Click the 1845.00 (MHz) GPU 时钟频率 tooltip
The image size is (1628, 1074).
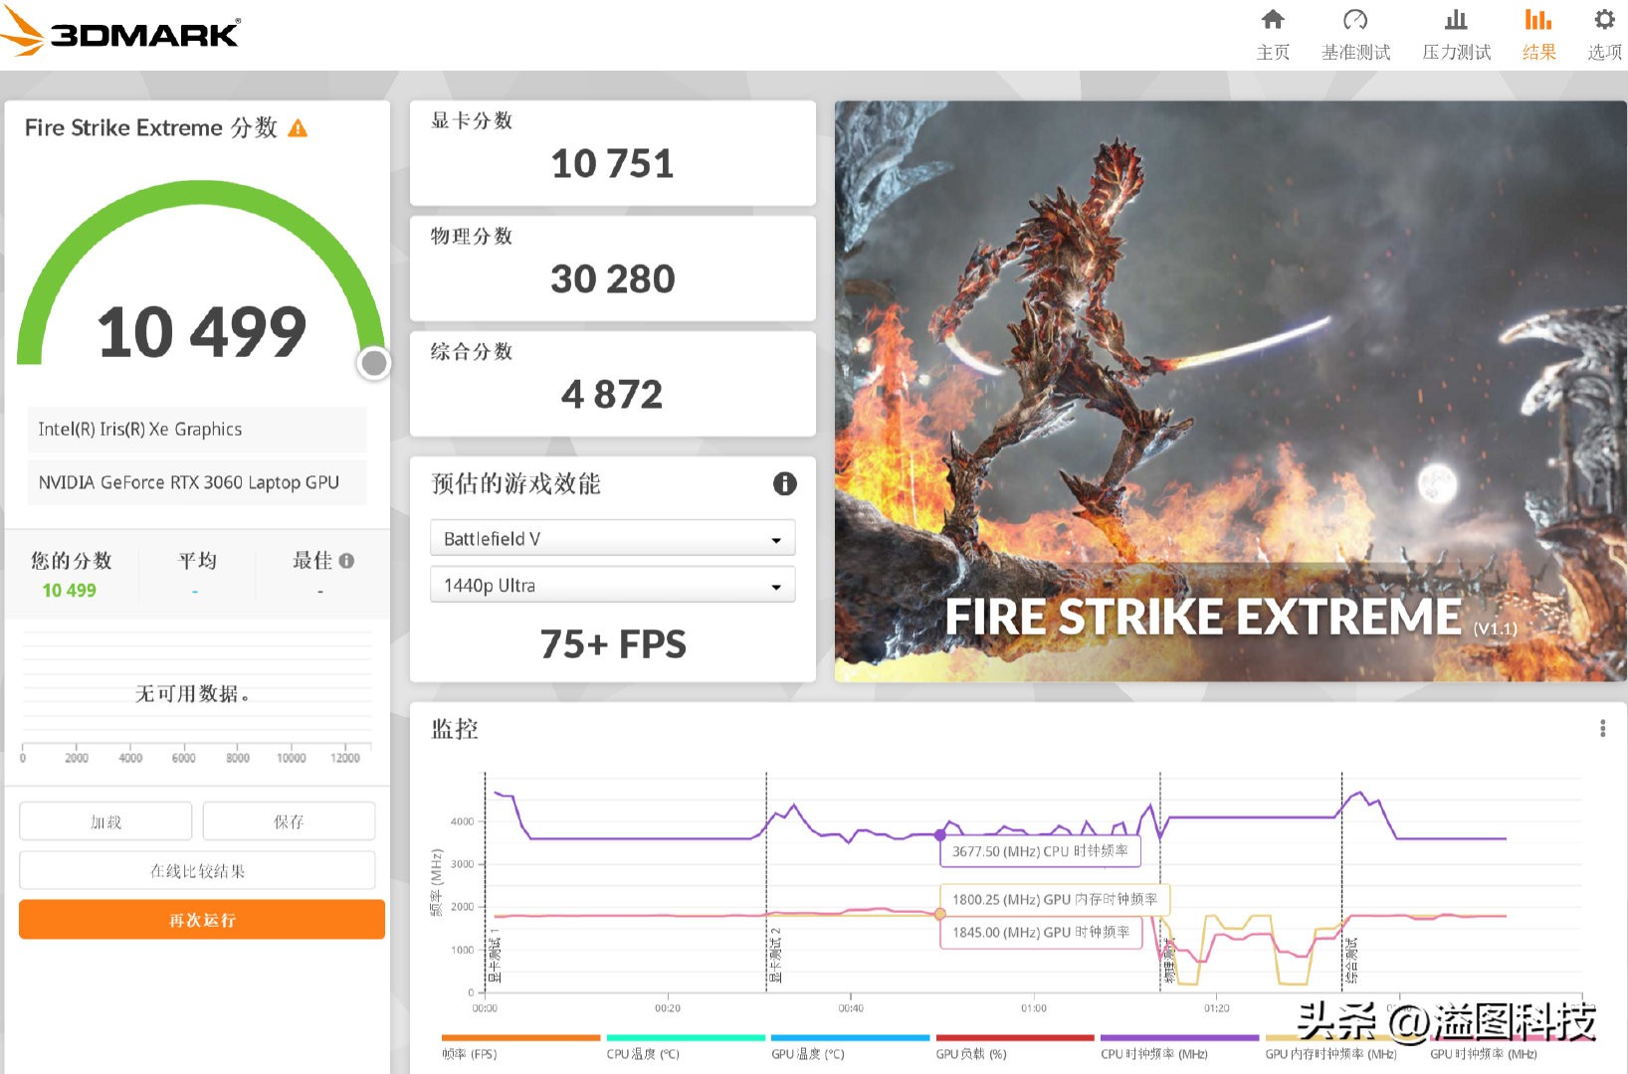(x=1041, y=932)
